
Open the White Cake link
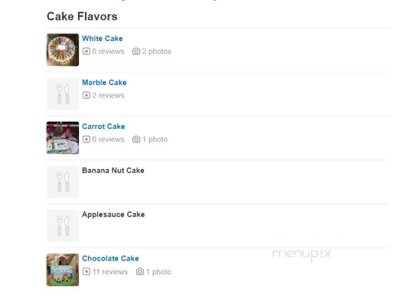(102, 38)
